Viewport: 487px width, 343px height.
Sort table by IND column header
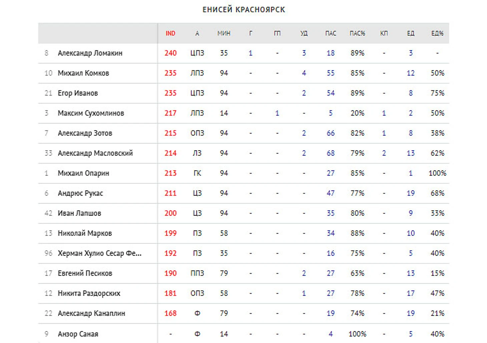[170, 33]
